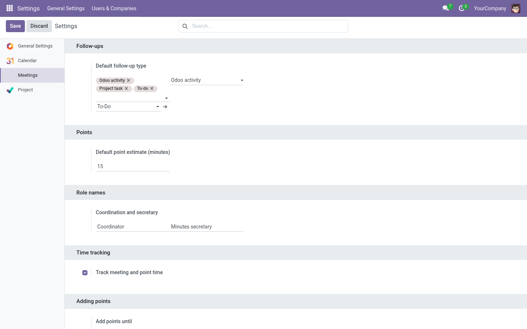Click the General Settings hexagon icon
The width and height of the screenshot is (527, 329).
(10, 46)
